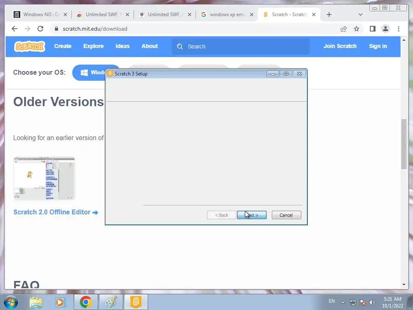The height and width of the screenshot is (310, 413).
Task: Open the Scratch 2.0 editor thumbnail
Action: point(44,178)
